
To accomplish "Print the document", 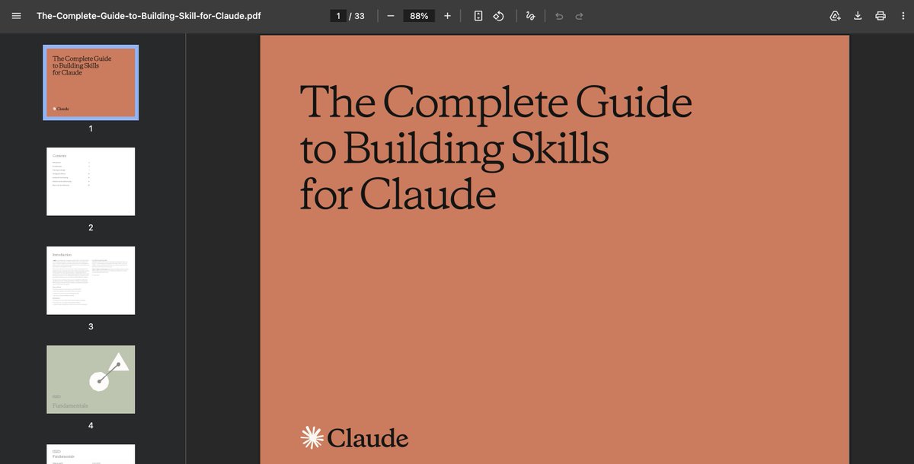I will pos(880,15).
